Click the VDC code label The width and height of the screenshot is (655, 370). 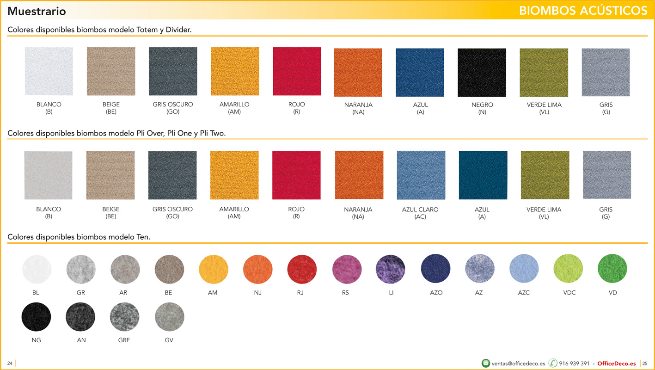pos(569,293)
